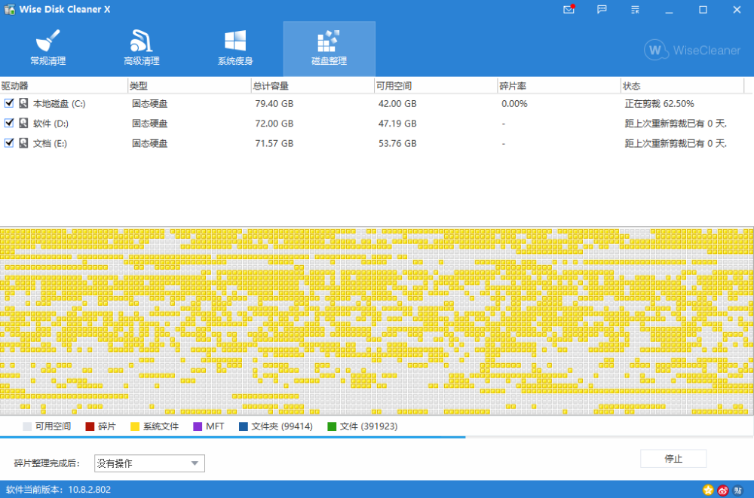Sort by the 状态 column header

(682, 86)
